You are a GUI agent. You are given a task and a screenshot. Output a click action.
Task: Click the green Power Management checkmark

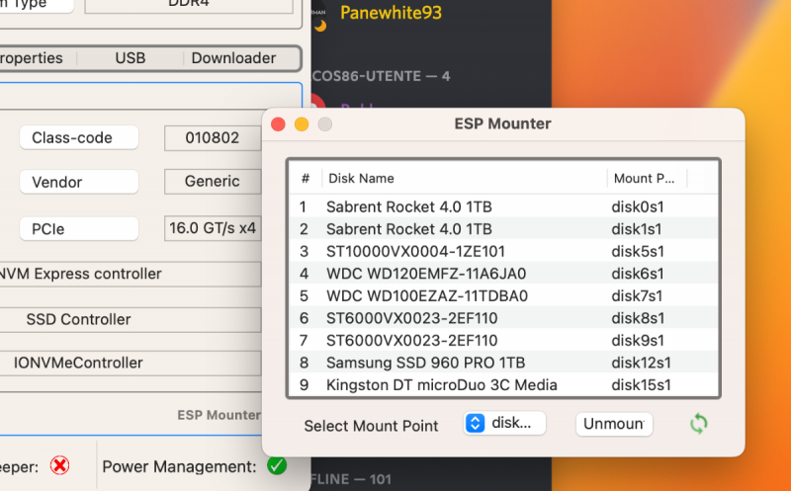277,465
